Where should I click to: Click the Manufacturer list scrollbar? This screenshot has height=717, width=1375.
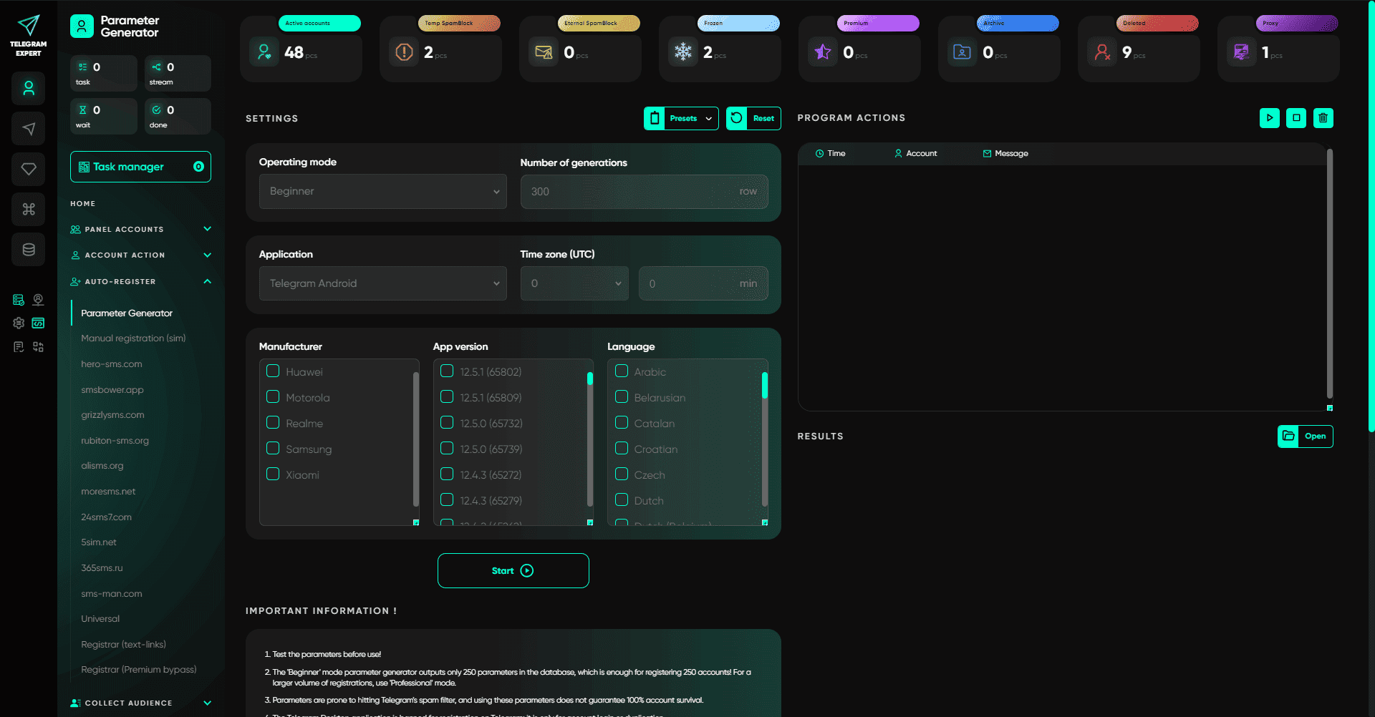coord(416,439)
